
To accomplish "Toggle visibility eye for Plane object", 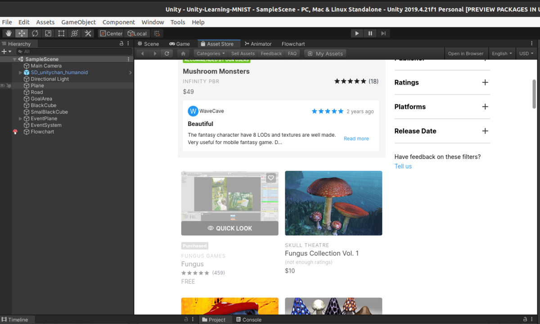I will pos(3,85).
